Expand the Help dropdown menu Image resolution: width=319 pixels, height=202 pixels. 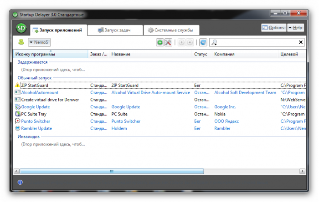(295, 28)
